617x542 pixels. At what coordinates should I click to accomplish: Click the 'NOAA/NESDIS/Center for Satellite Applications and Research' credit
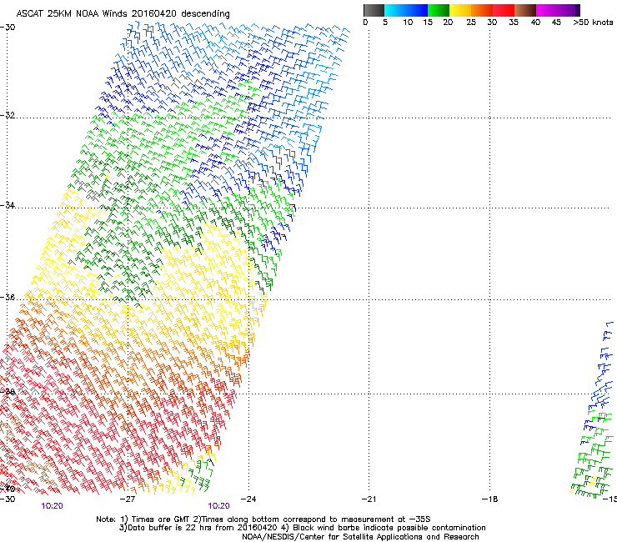tap(360, 537)
